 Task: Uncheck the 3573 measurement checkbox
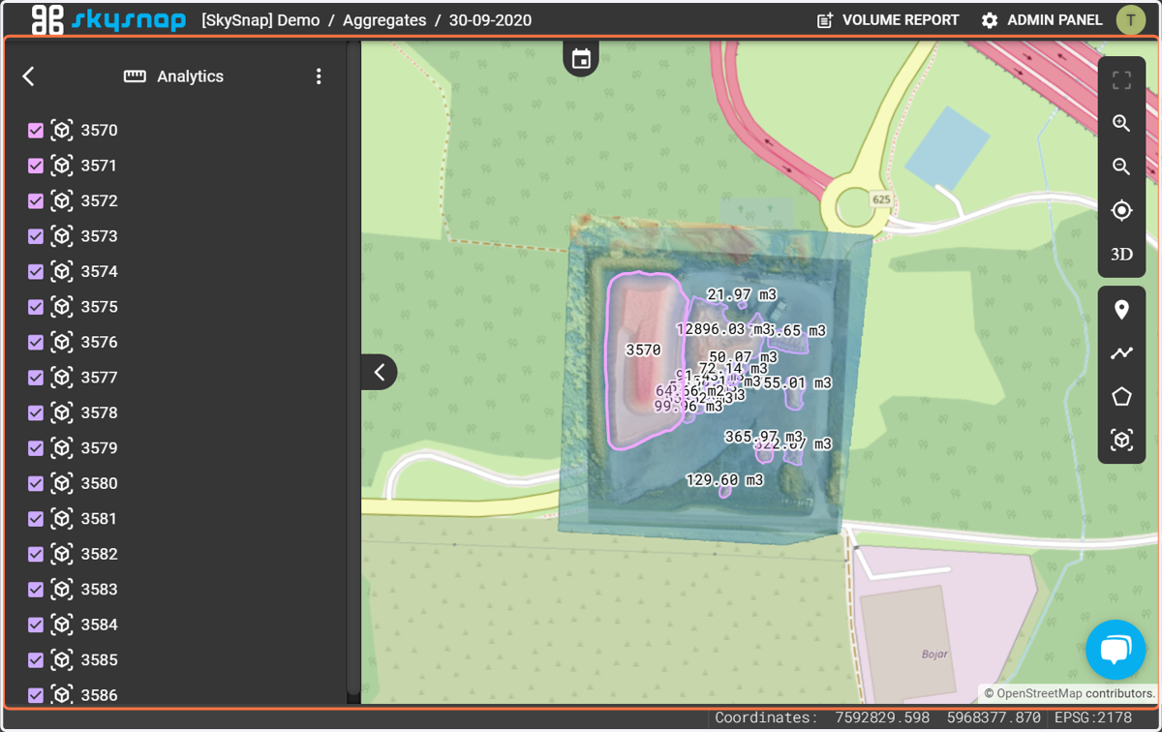coord(36,236)
